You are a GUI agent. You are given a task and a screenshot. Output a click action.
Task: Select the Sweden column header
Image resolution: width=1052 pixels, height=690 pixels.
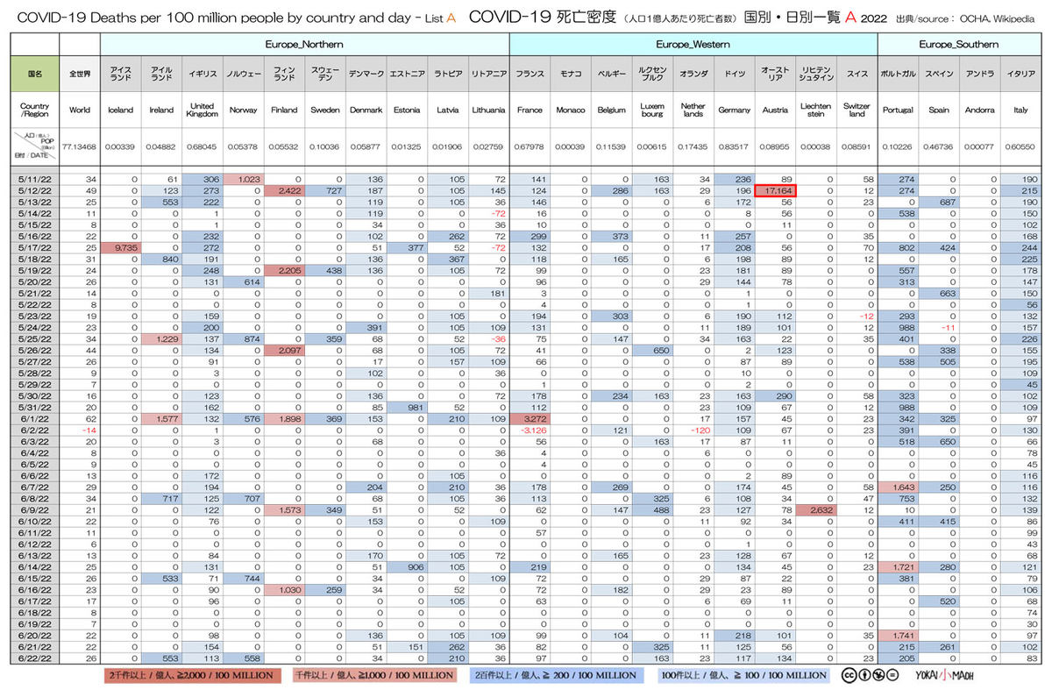click(x=324, y=111)
